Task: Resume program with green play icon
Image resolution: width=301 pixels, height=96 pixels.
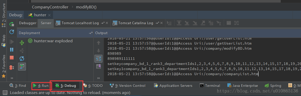Action: click(x=12, y=42)
